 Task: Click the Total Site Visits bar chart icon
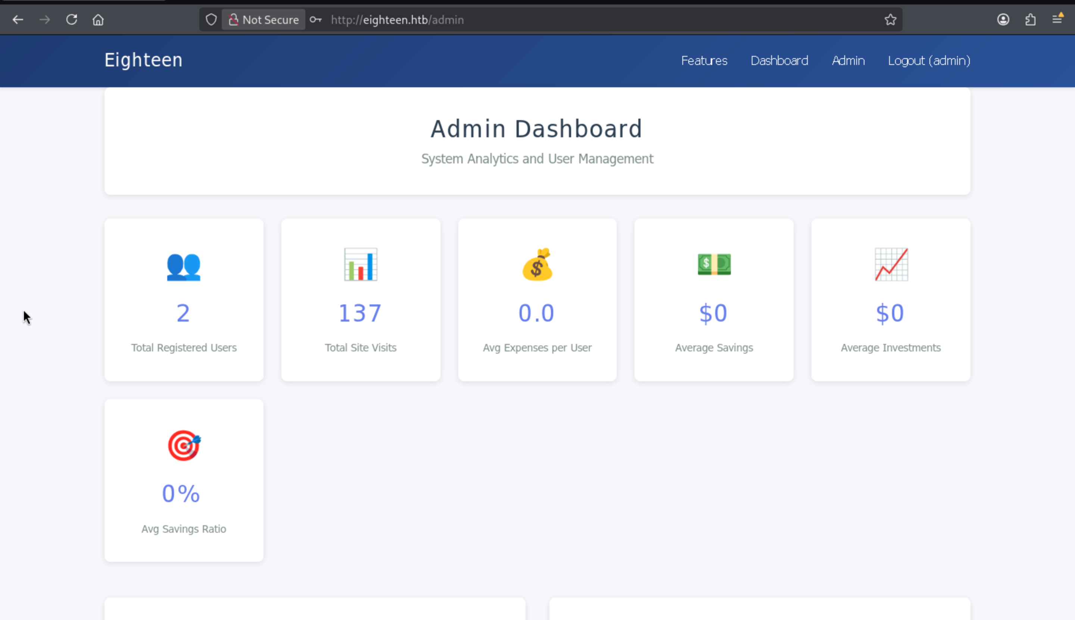[x=361, y=264]
